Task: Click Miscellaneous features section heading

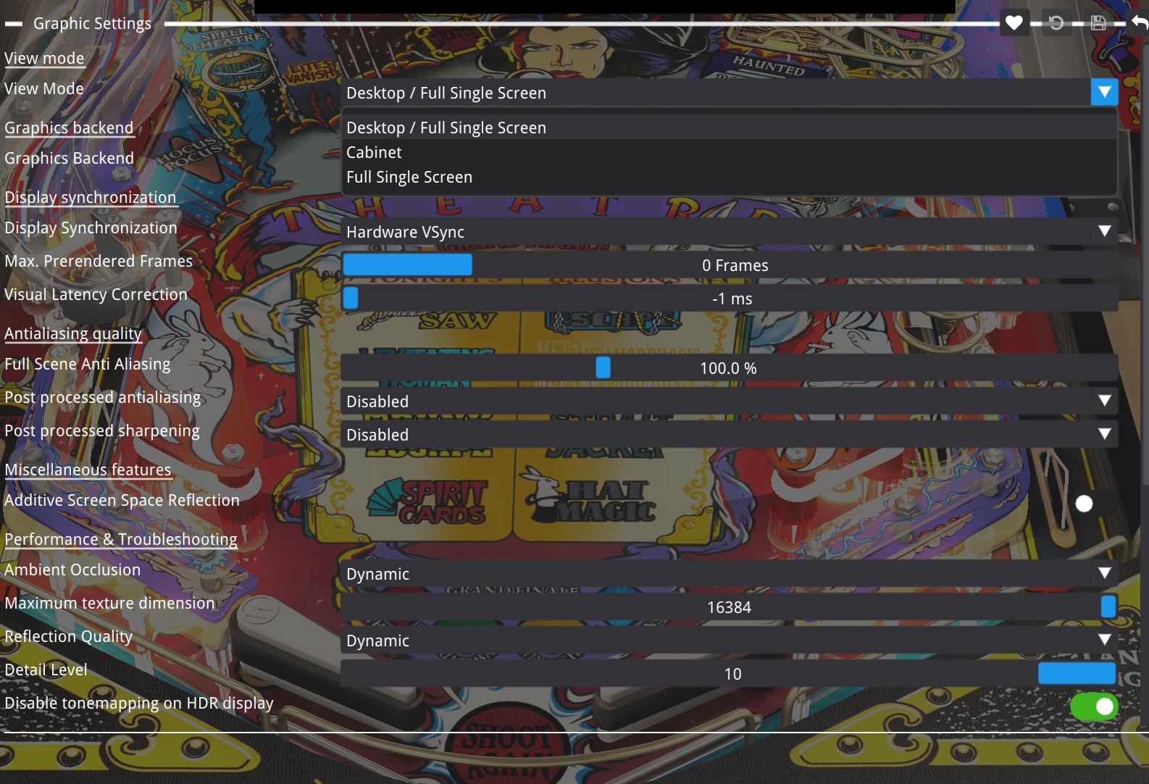Action: click(x=88, y=470)
